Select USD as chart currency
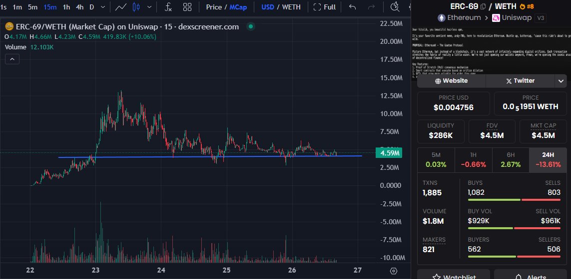The width and height of the screenshot is (571, 279). (268, 7)
